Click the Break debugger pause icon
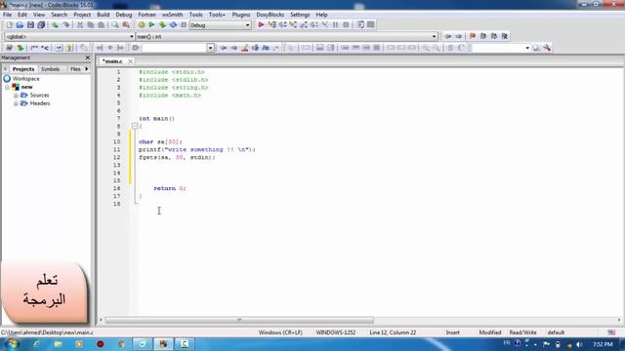The image size is (625, 351). (x=335, y=25)
